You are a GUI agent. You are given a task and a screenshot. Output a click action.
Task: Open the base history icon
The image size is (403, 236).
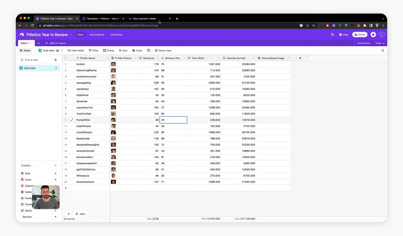[332, 35]
